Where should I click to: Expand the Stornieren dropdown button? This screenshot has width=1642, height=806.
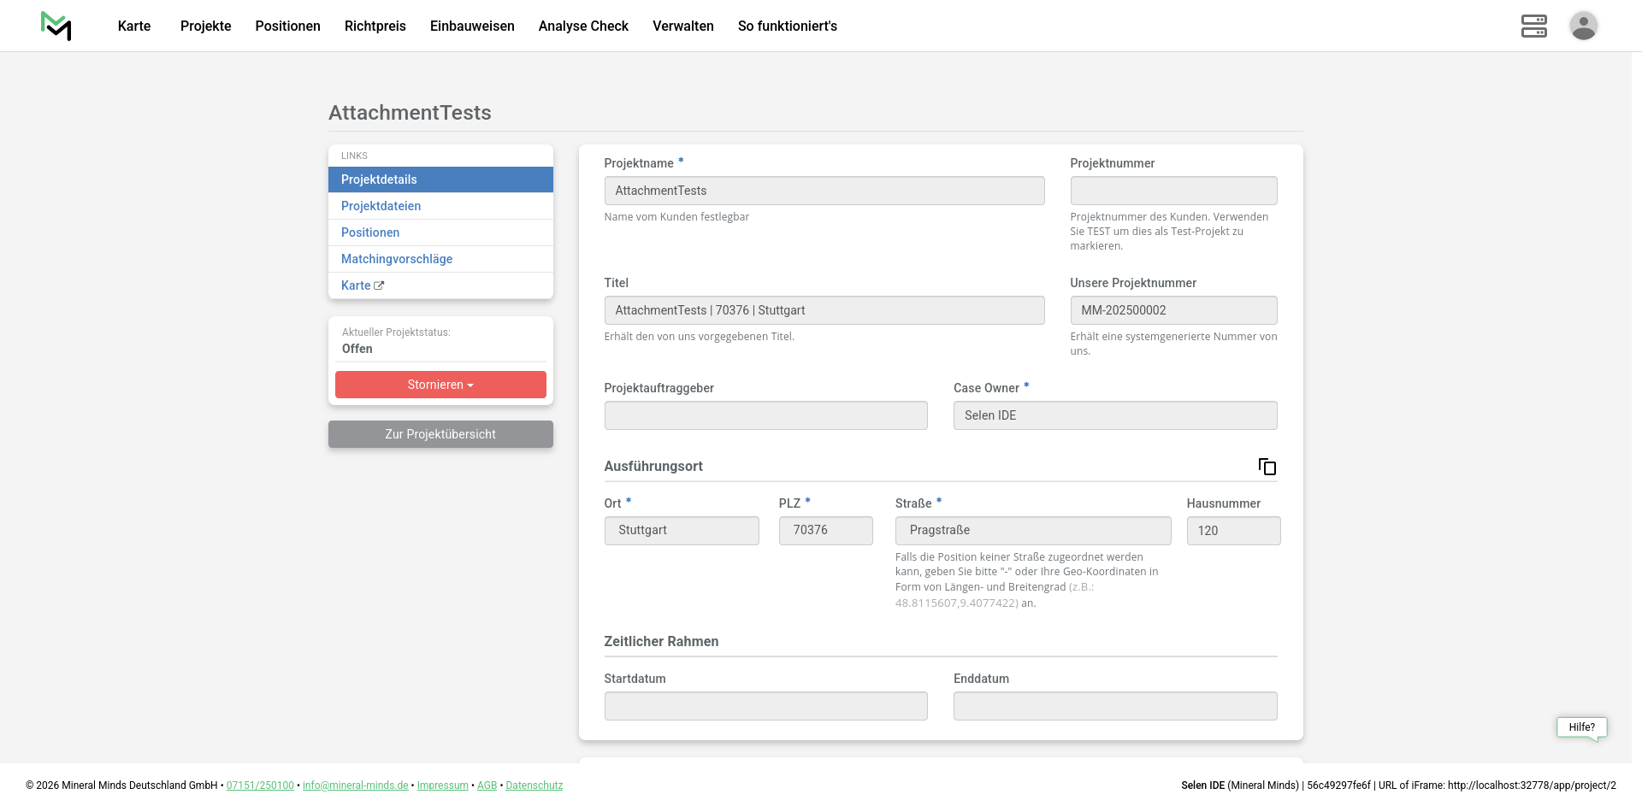(x=440, y=385)
